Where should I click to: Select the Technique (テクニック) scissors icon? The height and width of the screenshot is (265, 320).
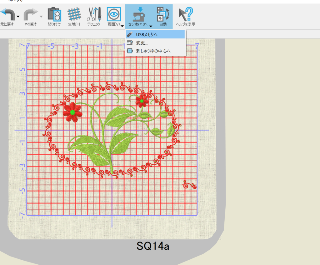pyautogui.click(x=93, y=14)
